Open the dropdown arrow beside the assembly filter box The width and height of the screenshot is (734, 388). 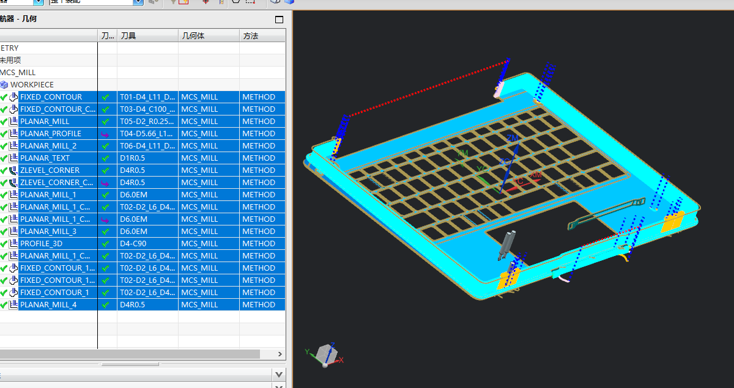[138, 2]
